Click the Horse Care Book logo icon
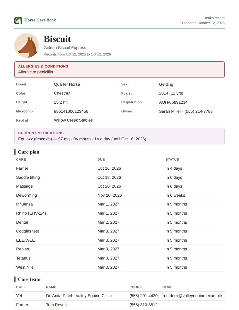Screen dimensions: 239x310 [18, 20]
